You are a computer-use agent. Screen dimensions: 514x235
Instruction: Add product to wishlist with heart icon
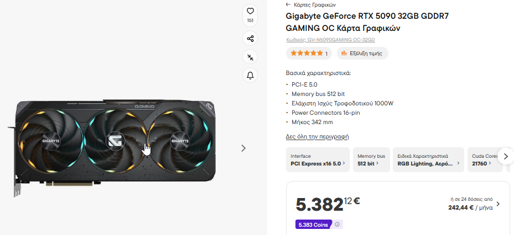pyautogui.click(x=250, y=11)
